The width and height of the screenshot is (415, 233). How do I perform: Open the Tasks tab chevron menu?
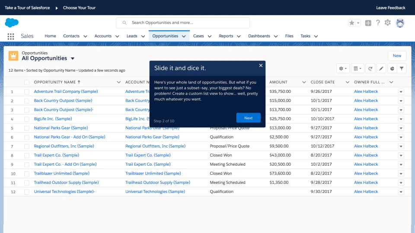click(x=316, y=36)
